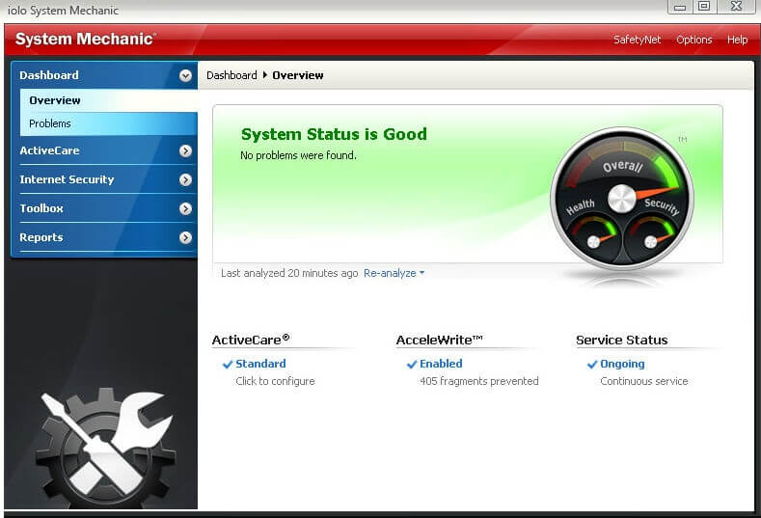Click the checkmark icon beside Enabled

412,365
